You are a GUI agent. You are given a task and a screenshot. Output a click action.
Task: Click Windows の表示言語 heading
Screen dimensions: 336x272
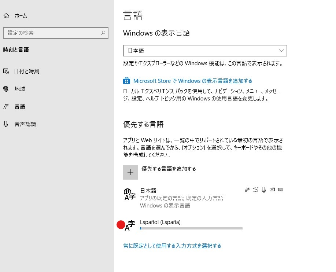tap(156, 33)
